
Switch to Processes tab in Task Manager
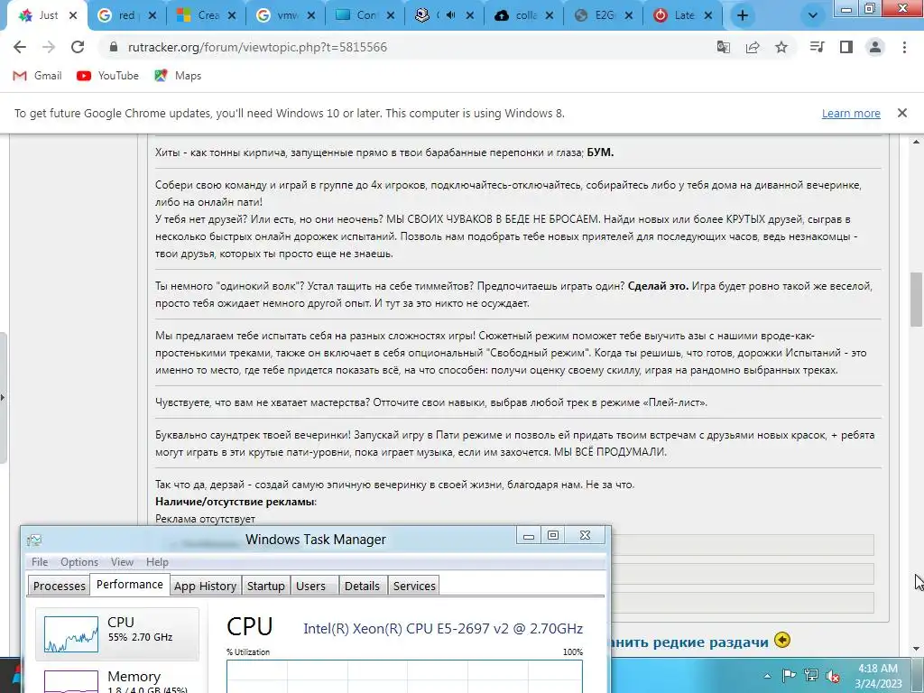coord(59,586)
